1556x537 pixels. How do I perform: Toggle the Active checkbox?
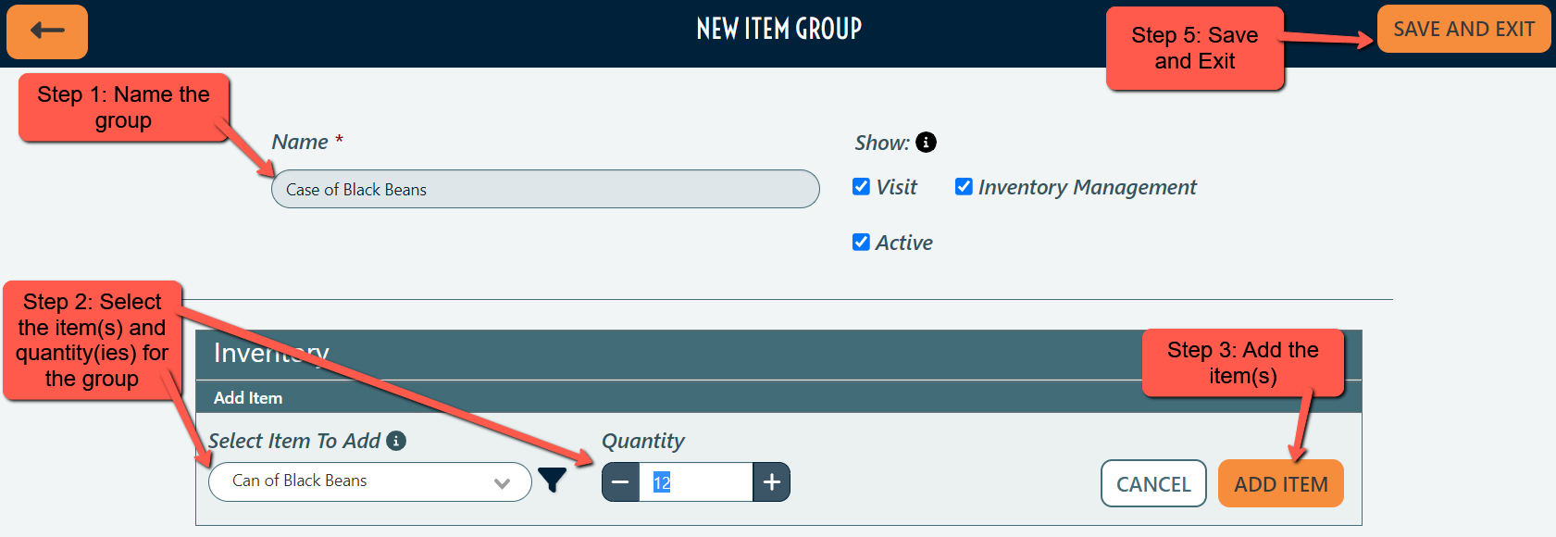pyautogui.click(x=860, y=242)
